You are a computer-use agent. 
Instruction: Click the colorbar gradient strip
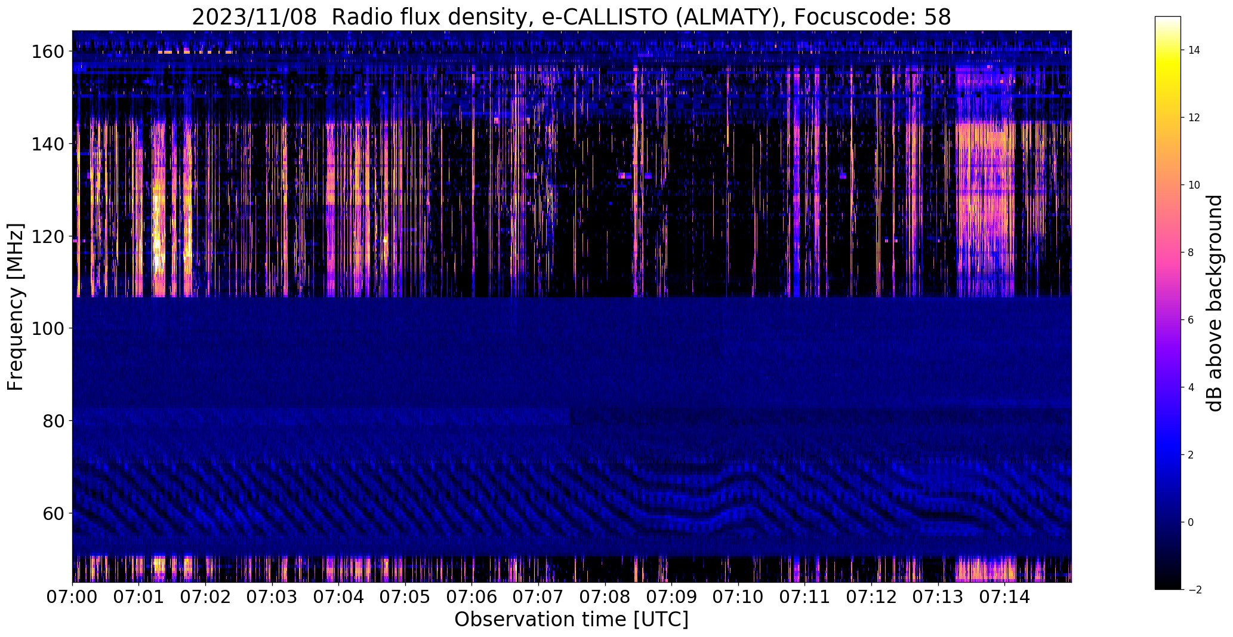click(x=1168, y=303)
